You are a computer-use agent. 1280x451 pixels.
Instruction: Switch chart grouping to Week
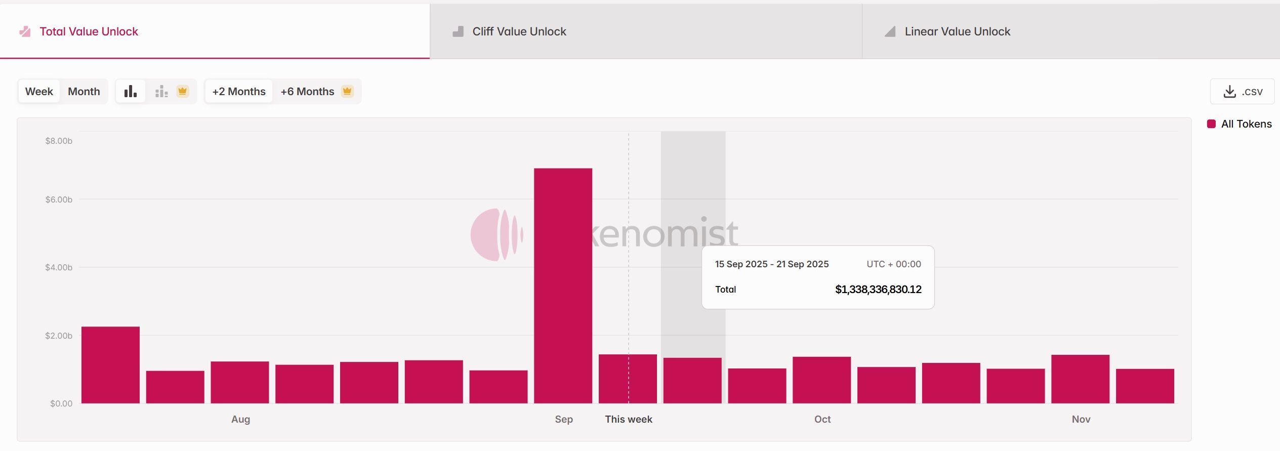(x=39, y=92)
